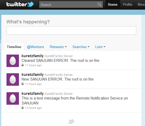Select the Timeline tab
Viewport: 145px width, 126px height.
14,47
